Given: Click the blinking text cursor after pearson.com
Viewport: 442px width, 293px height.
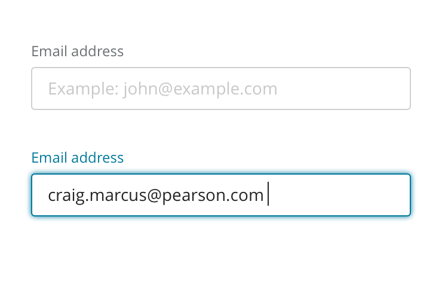Looking at the screenshot, I should (x=268, y=194).
